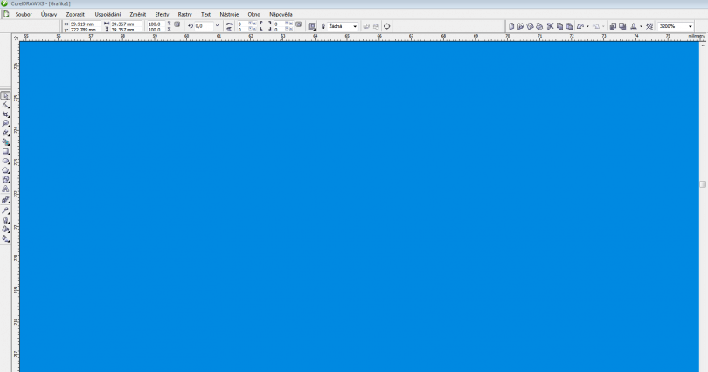
Task: Open the Okno menu
Action: point(253,15)
